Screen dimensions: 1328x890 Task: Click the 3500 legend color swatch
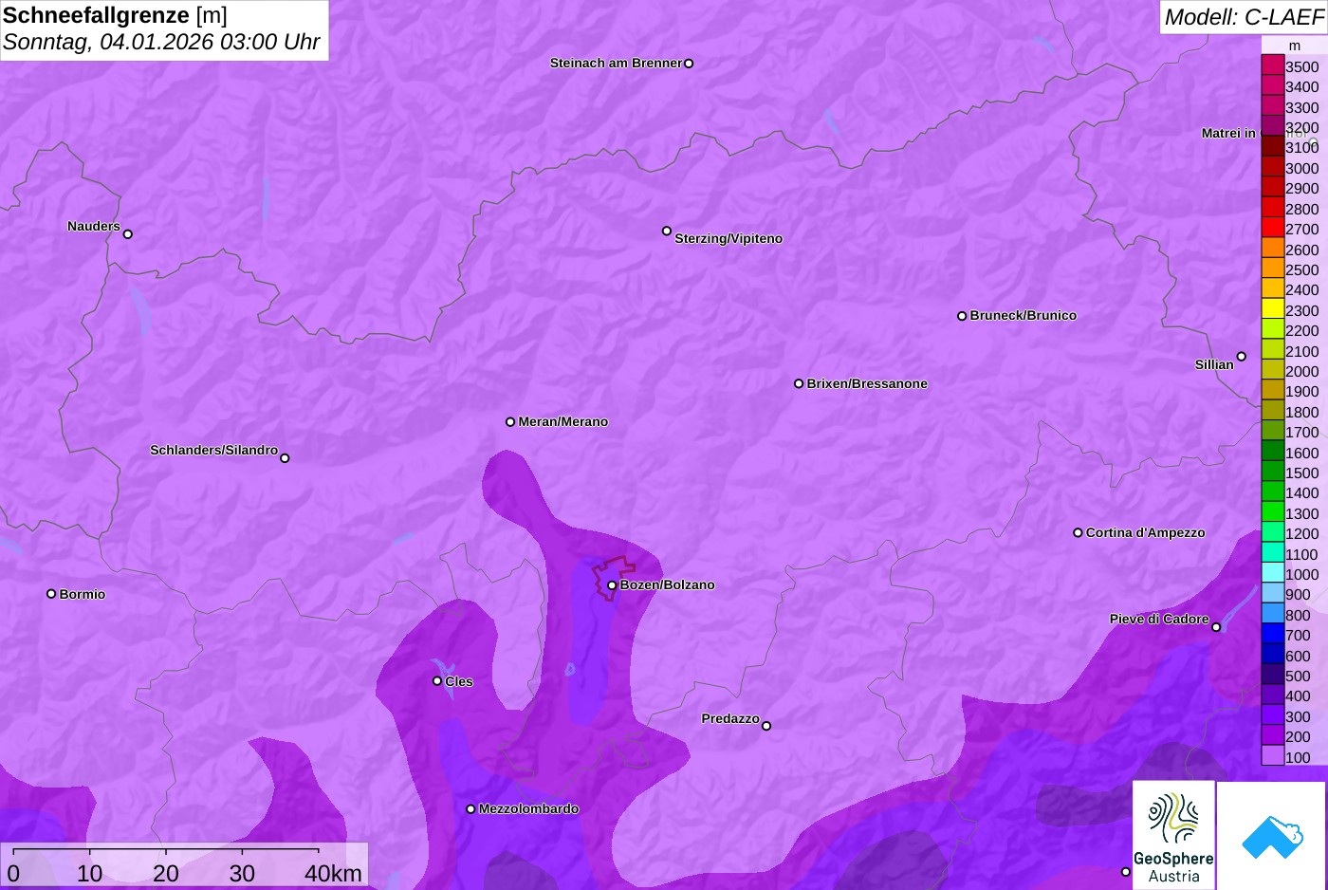click(x=1273, y=65)
